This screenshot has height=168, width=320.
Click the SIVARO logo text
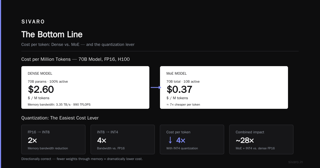point(33,22)
